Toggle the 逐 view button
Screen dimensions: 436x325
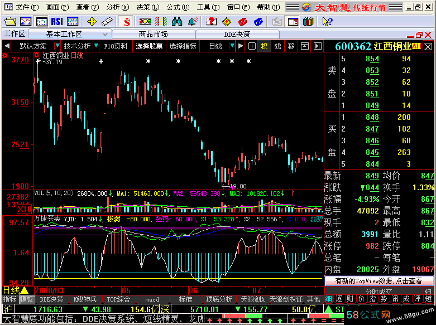pos(339,299)
